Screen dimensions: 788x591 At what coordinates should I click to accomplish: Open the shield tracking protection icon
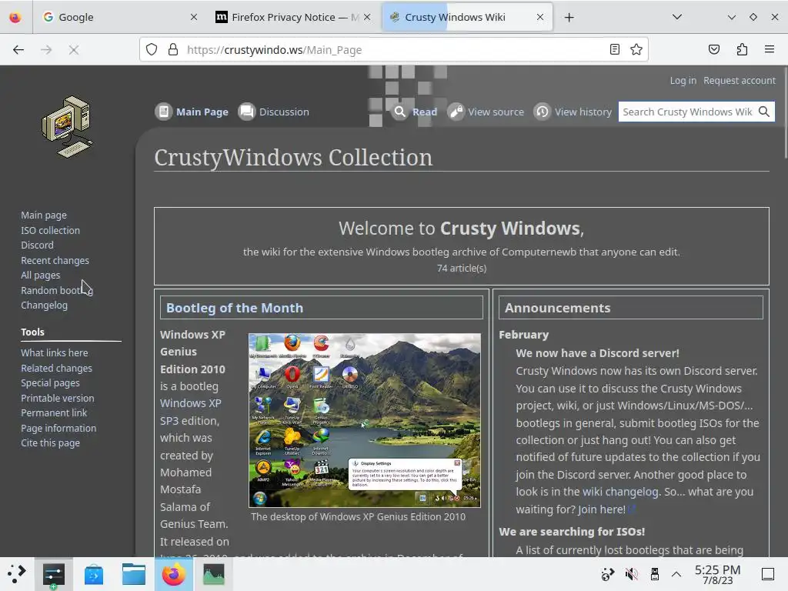152,49
